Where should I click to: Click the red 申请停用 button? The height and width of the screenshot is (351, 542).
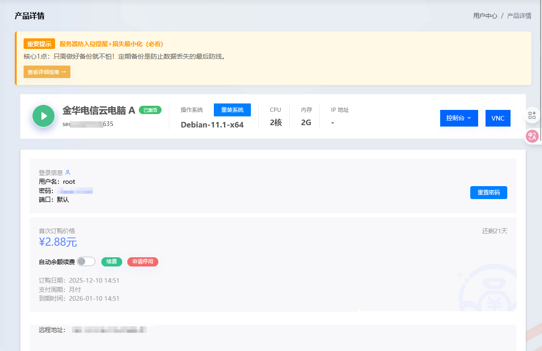pos(143,262)
